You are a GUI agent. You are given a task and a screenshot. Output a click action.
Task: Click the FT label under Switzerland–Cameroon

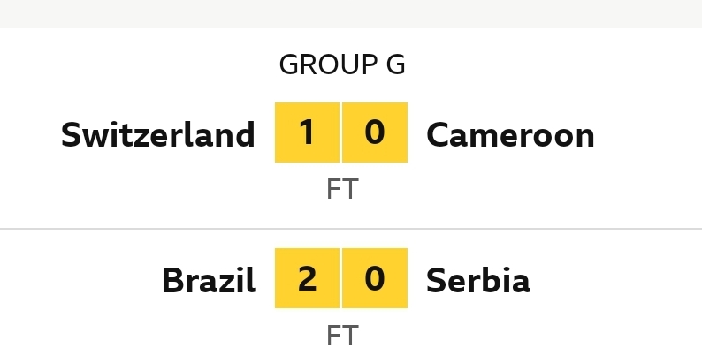(x=342, y=190)
